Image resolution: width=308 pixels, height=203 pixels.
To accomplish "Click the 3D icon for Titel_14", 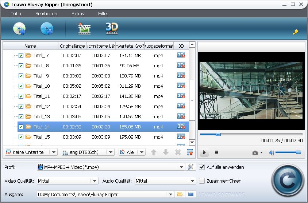I will [181, 126].
